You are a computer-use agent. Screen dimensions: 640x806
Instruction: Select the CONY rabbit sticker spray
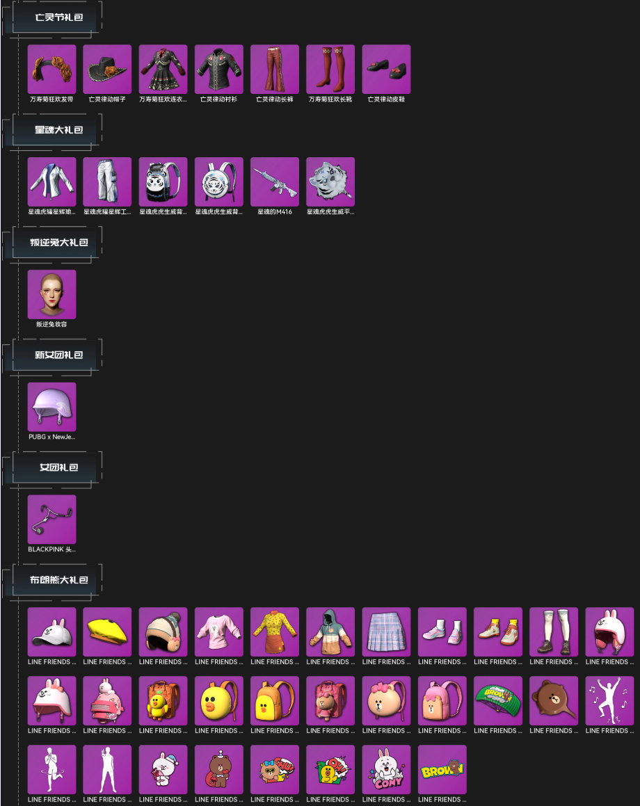tap(386, 770)
